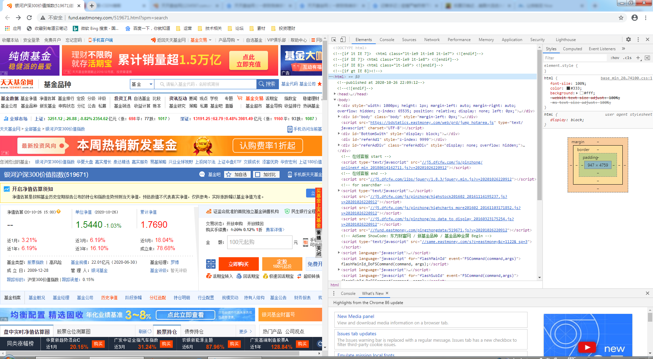Screen dimensions: 653x359
Task: Open the 基金交易 dropdown in top bar
Action: click(x=201, y=40)
